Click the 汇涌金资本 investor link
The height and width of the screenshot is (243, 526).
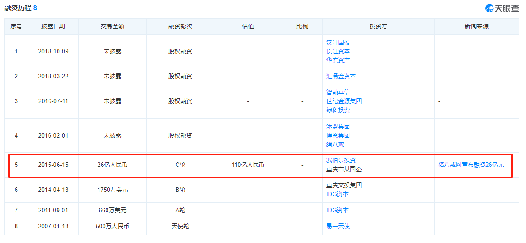341,76
